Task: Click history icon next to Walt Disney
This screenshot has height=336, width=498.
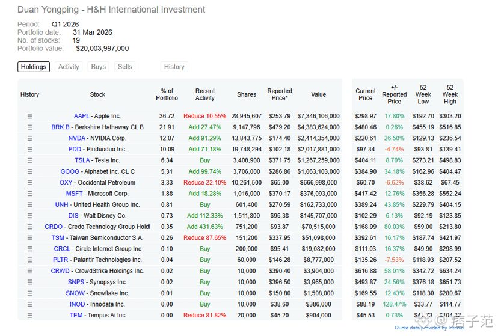Action: pos(30,216)
